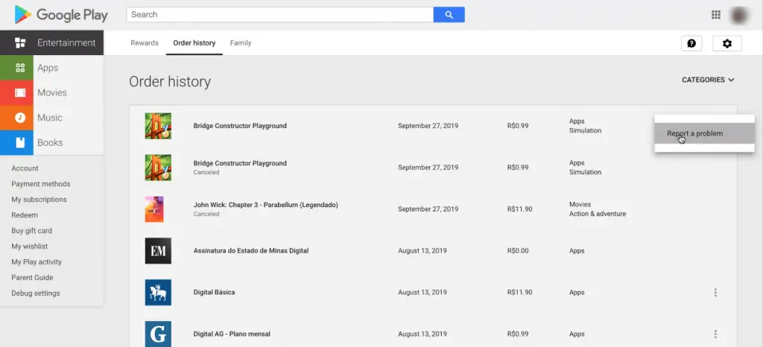Click "Action & adventure" category text
The height and width of the screenshot is (347, 763).
coord(598,214)
